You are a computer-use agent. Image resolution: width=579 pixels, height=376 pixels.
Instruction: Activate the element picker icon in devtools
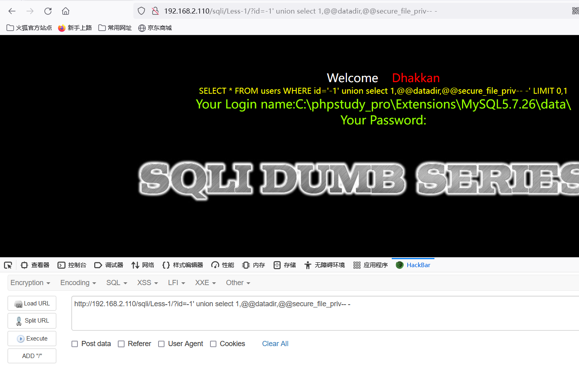(x=8, y=265)
